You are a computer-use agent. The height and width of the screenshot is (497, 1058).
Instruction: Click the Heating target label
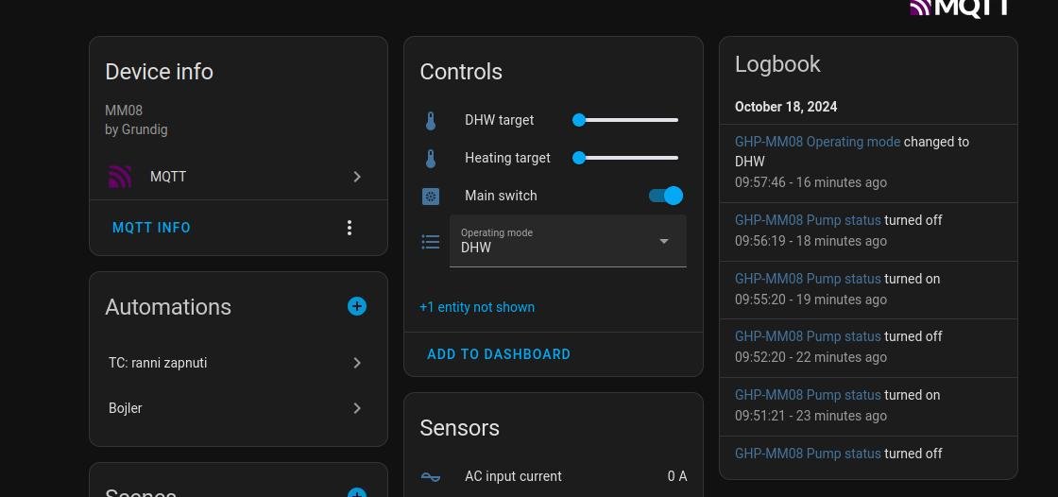(x=507, y=158)
